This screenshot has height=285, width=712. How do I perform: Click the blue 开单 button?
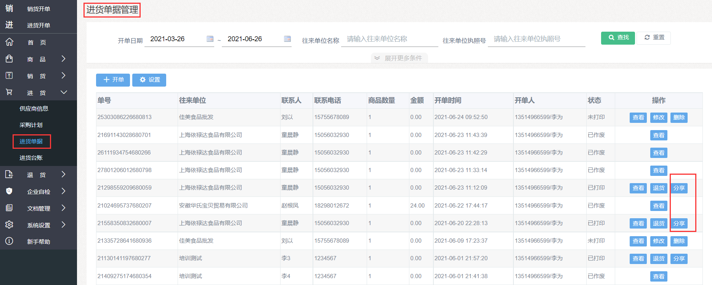[x=113, y=80]
